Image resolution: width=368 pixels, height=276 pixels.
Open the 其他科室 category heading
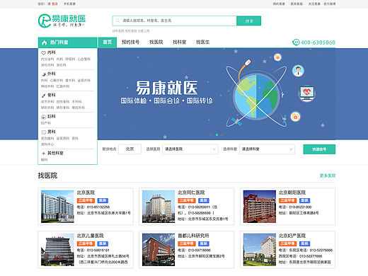[55, 153]
